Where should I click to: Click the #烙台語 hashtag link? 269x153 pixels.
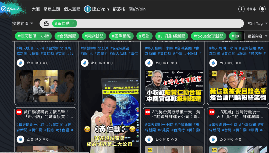(62, 130)
